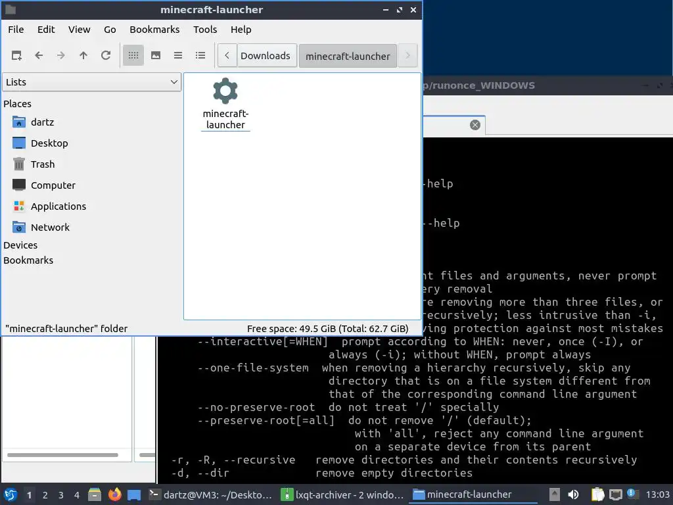The width and height of the screenshot is (673, 505).
Task: Select the minecraft-launcher path button
Action: [348, 57]
